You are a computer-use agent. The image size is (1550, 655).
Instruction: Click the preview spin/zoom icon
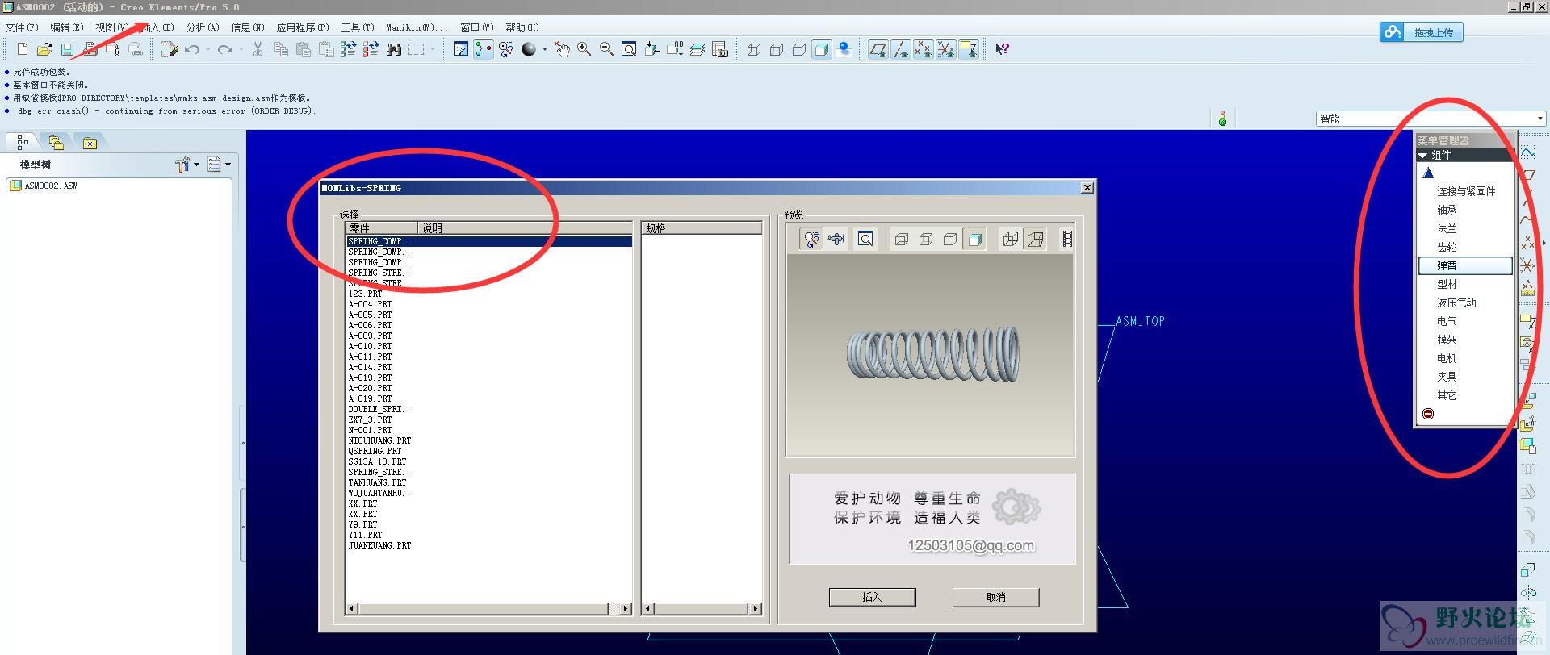coord(811,239)
